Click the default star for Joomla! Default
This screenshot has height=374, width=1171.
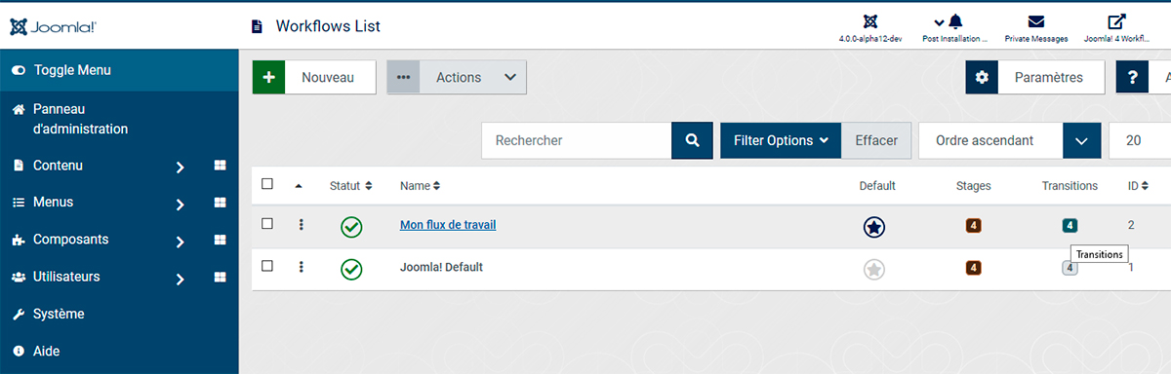coord(874,269)
